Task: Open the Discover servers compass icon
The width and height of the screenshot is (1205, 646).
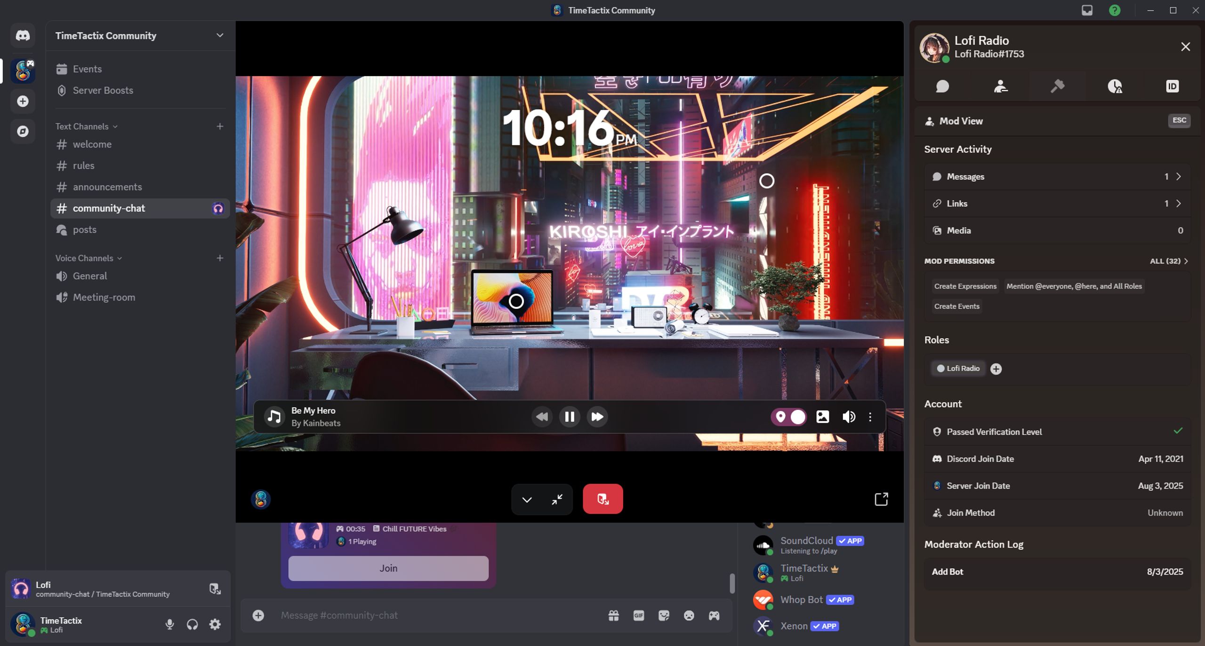Action: point(23,131)
